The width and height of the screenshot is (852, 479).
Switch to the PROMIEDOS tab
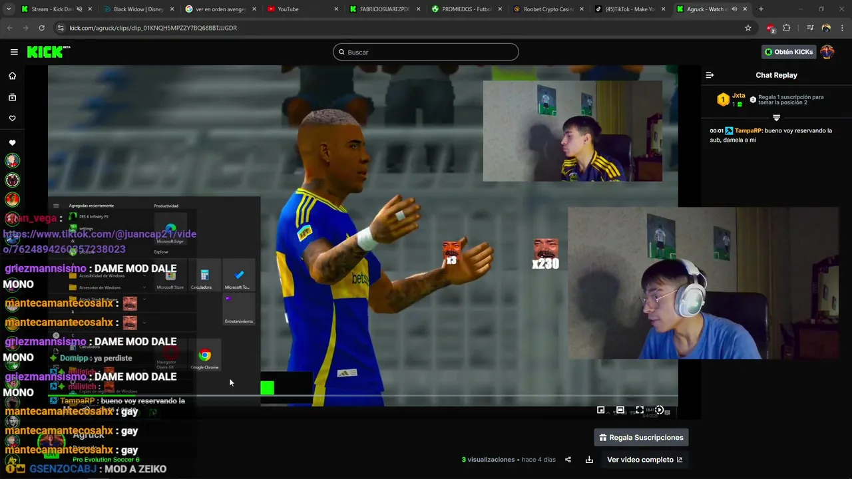[467, 9]
